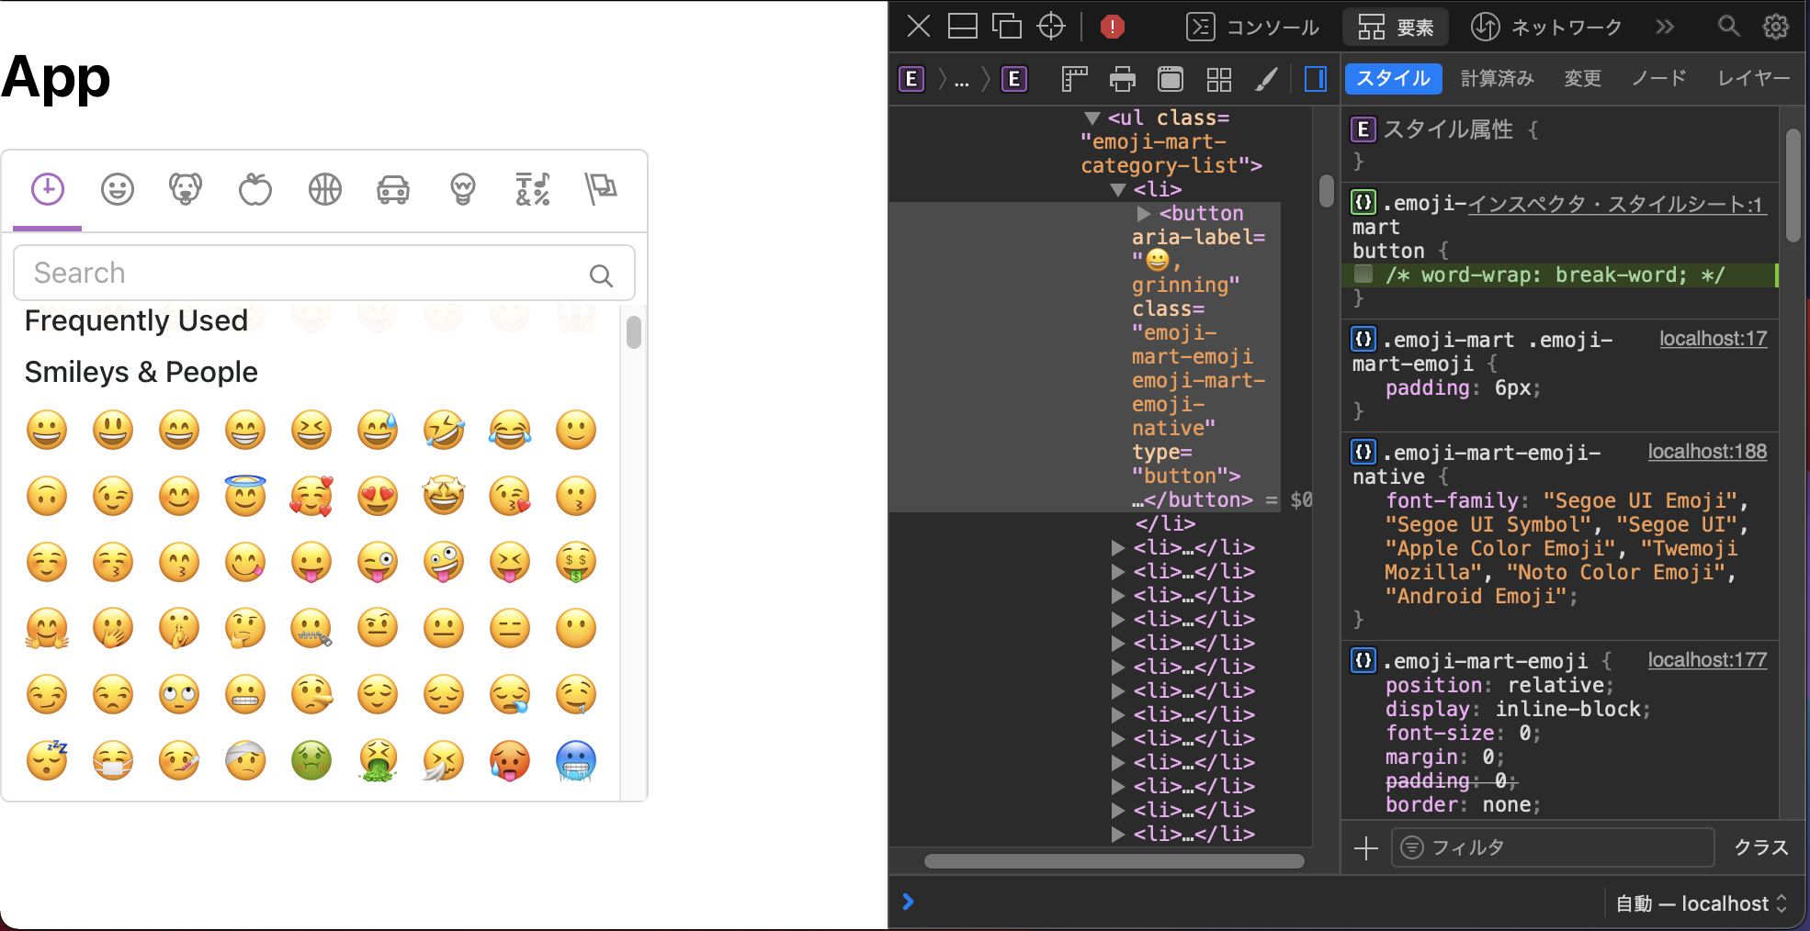Image resolution: width=1810 pixels, height=931 pixels.
Task: Select the Food & Drink apple icon
Action: [255, 190]
